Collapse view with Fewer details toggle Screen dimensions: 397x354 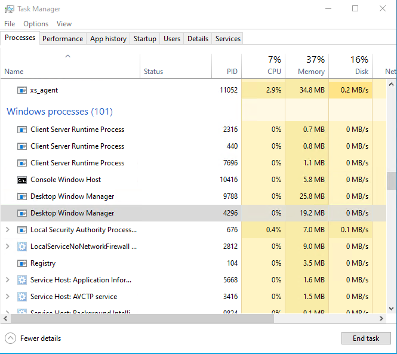(x=10, y=338)
